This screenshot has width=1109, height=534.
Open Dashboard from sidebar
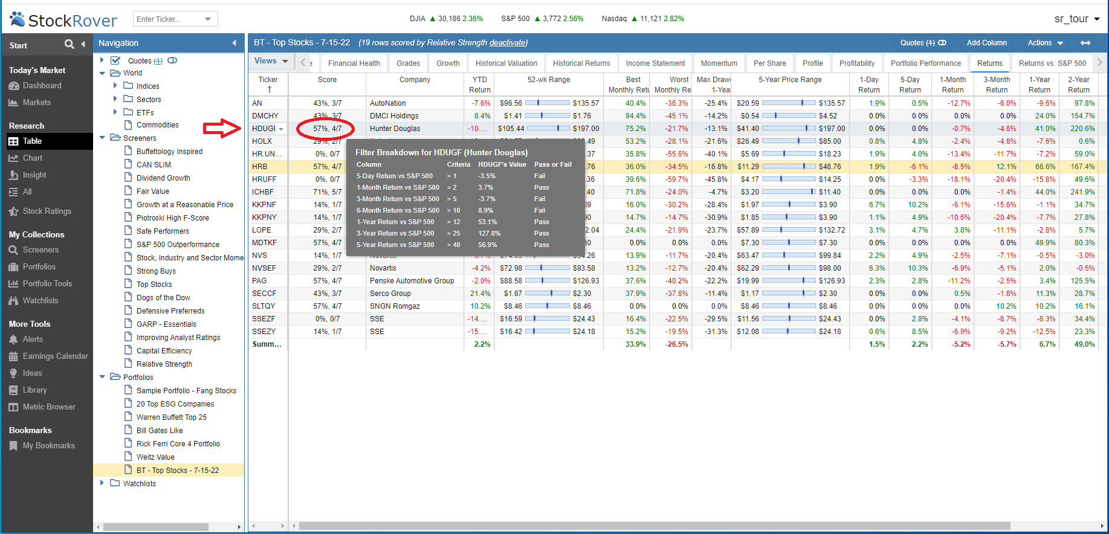tap(35, 86)
